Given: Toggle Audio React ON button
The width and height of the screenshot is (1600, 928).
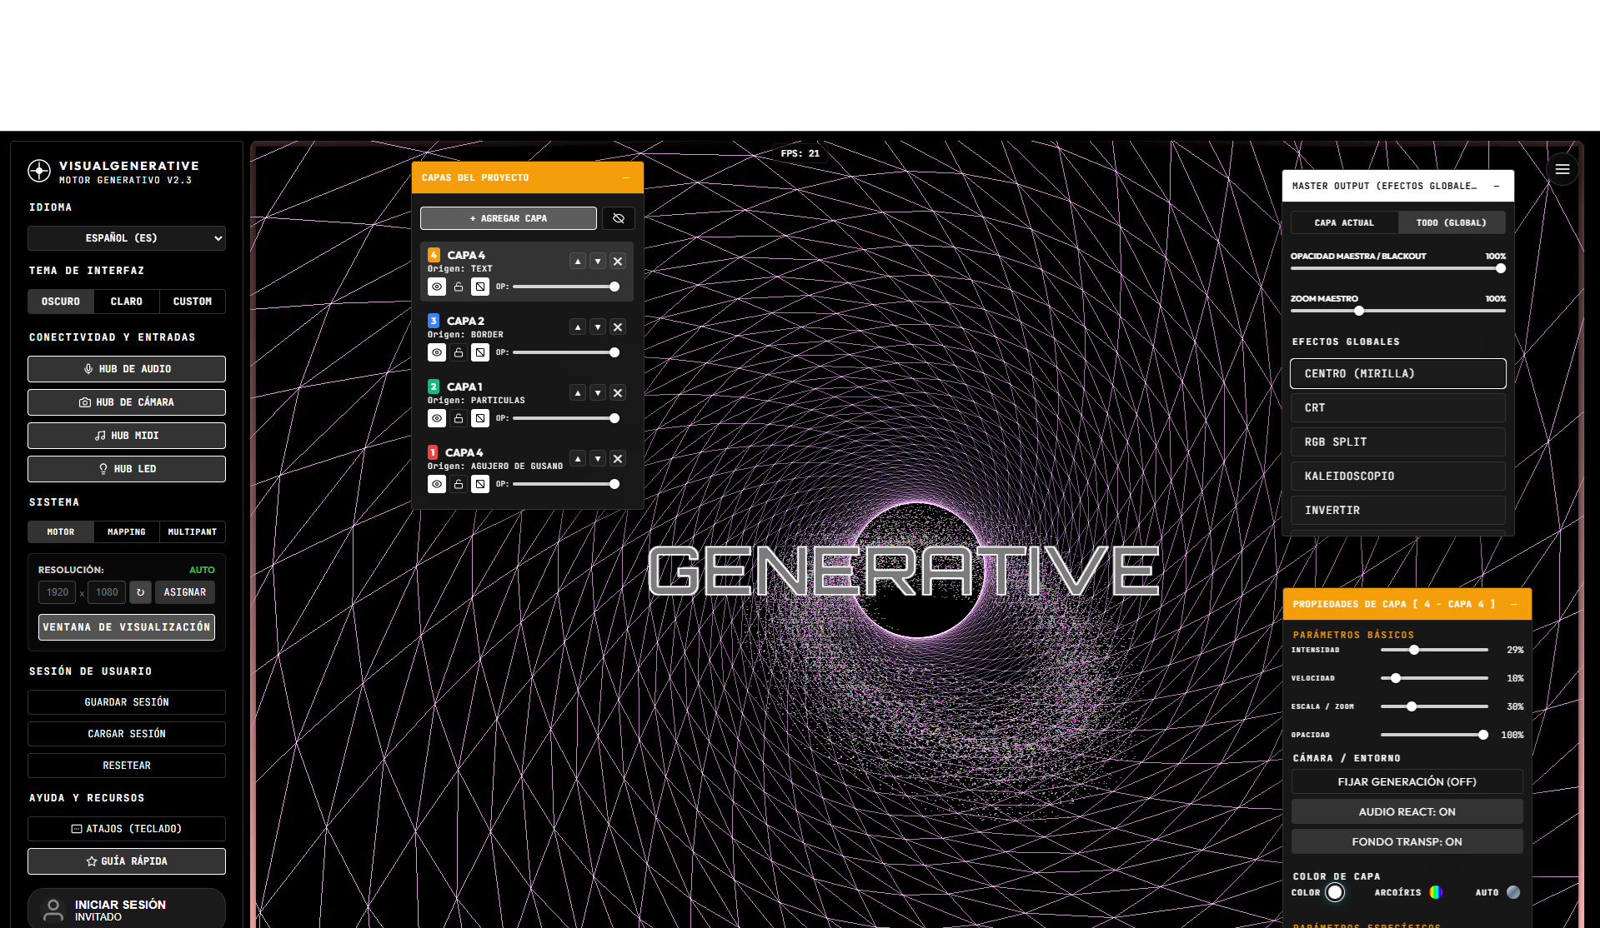Looking at the screenshot, I should [x=1407, y=811].
